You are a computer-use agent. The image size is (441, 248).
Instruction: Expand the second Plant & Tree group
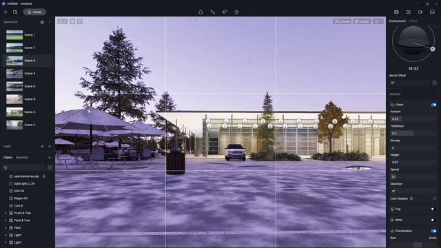tap(6, 220)
